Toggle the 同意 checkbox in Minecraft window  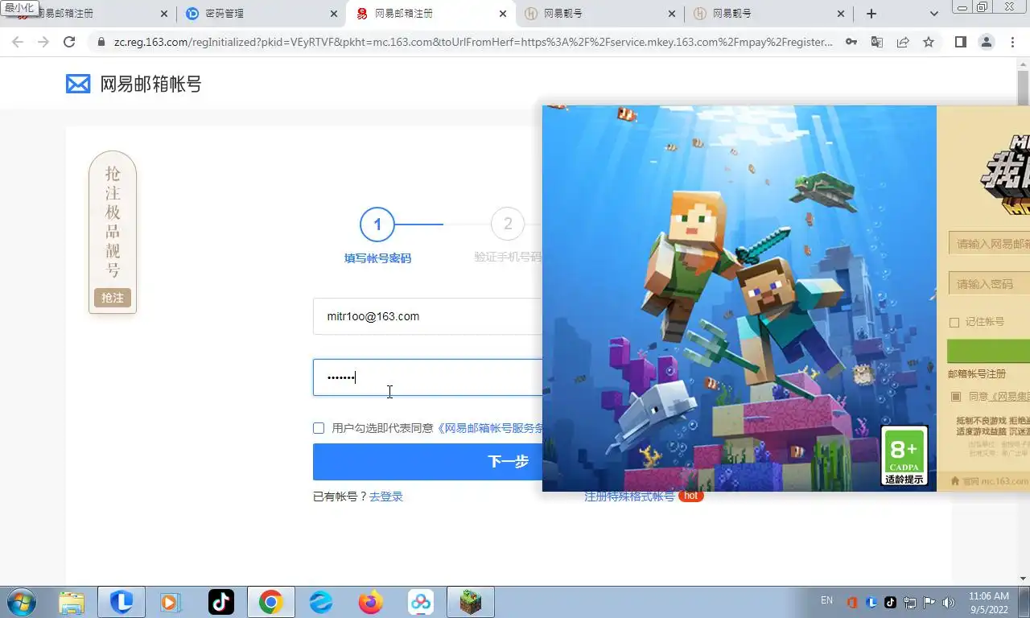955,397
